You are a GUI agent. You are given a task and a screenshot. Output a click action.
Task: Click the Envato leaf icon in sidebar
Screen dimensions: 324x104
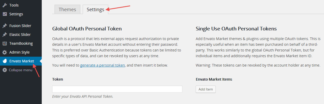pos(5,61)
